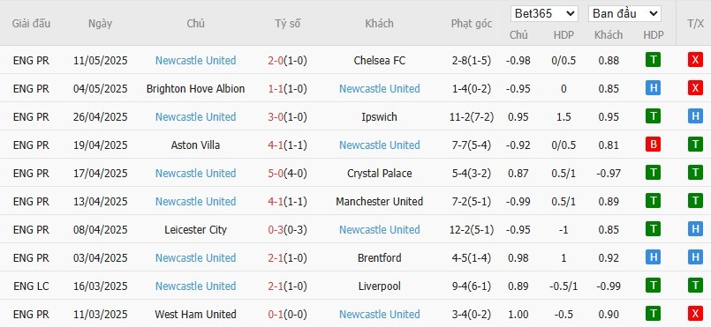This screenshot has width=711, height=327.
Task: Click the Tỷ số column header
Action: [x=287, y=24]
